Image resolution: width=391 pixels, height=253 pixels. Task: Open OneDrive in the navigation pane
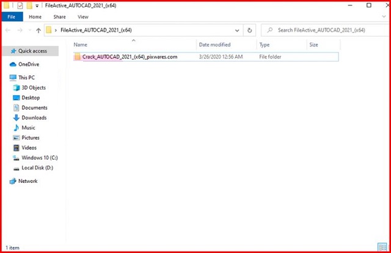point(29,64)
